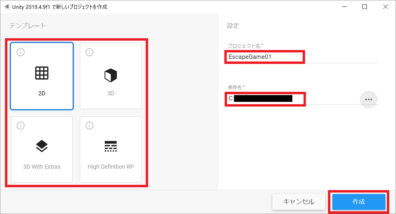The width and height of the screenshot is (396, 214).
Task: Click the info icon on the 3D template
Action: 89,52
